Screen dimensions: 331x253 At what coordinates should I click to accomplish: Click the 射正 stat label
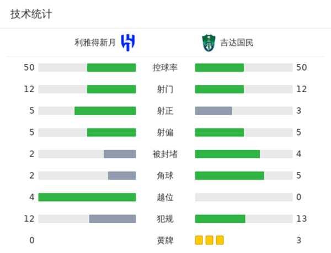(x=165, y=111)
